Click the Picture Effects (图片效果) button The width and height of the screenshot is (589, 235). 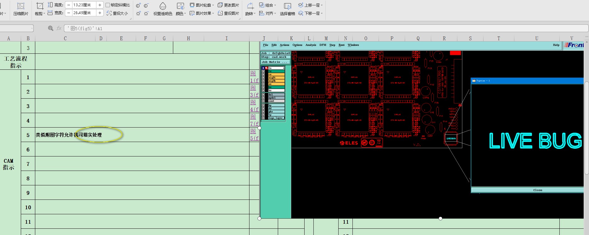tap(200, 13)
